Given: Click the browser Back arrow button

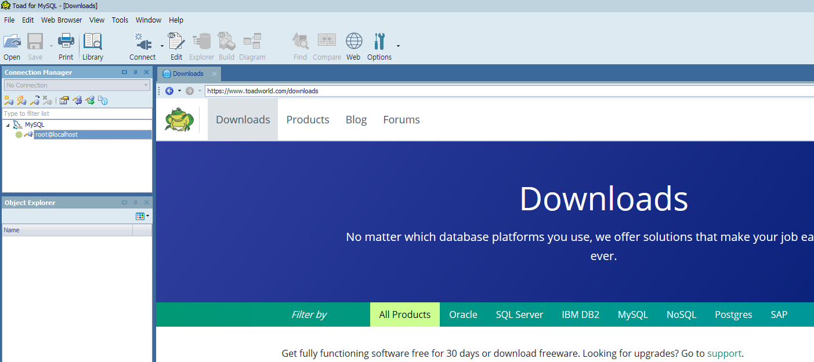Looking at the screenshot, I should (169, 91).
